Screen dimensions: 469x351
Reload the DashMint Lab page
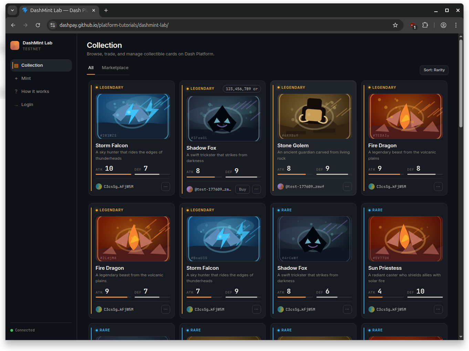38,25
